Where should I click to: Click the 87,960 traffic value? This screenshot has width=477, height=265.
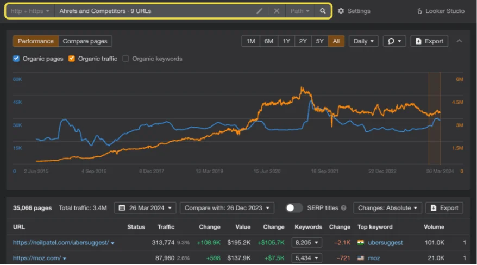(x=165, y=258)
